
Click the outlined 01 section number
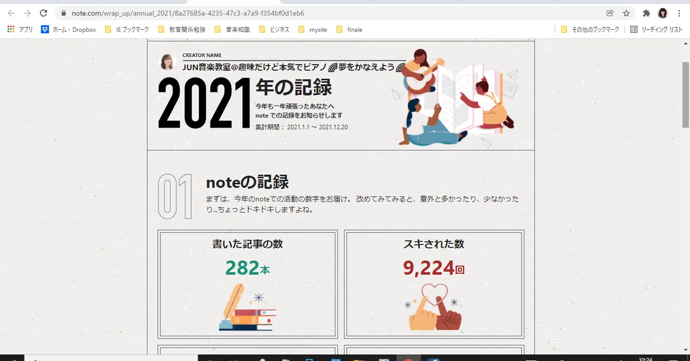pyautogui.click(x=175, y=196)
